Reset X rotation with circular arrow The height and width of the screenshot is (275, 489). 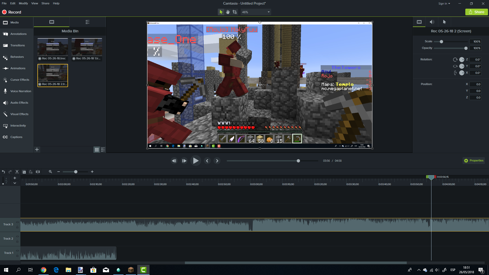coord(455,73)
